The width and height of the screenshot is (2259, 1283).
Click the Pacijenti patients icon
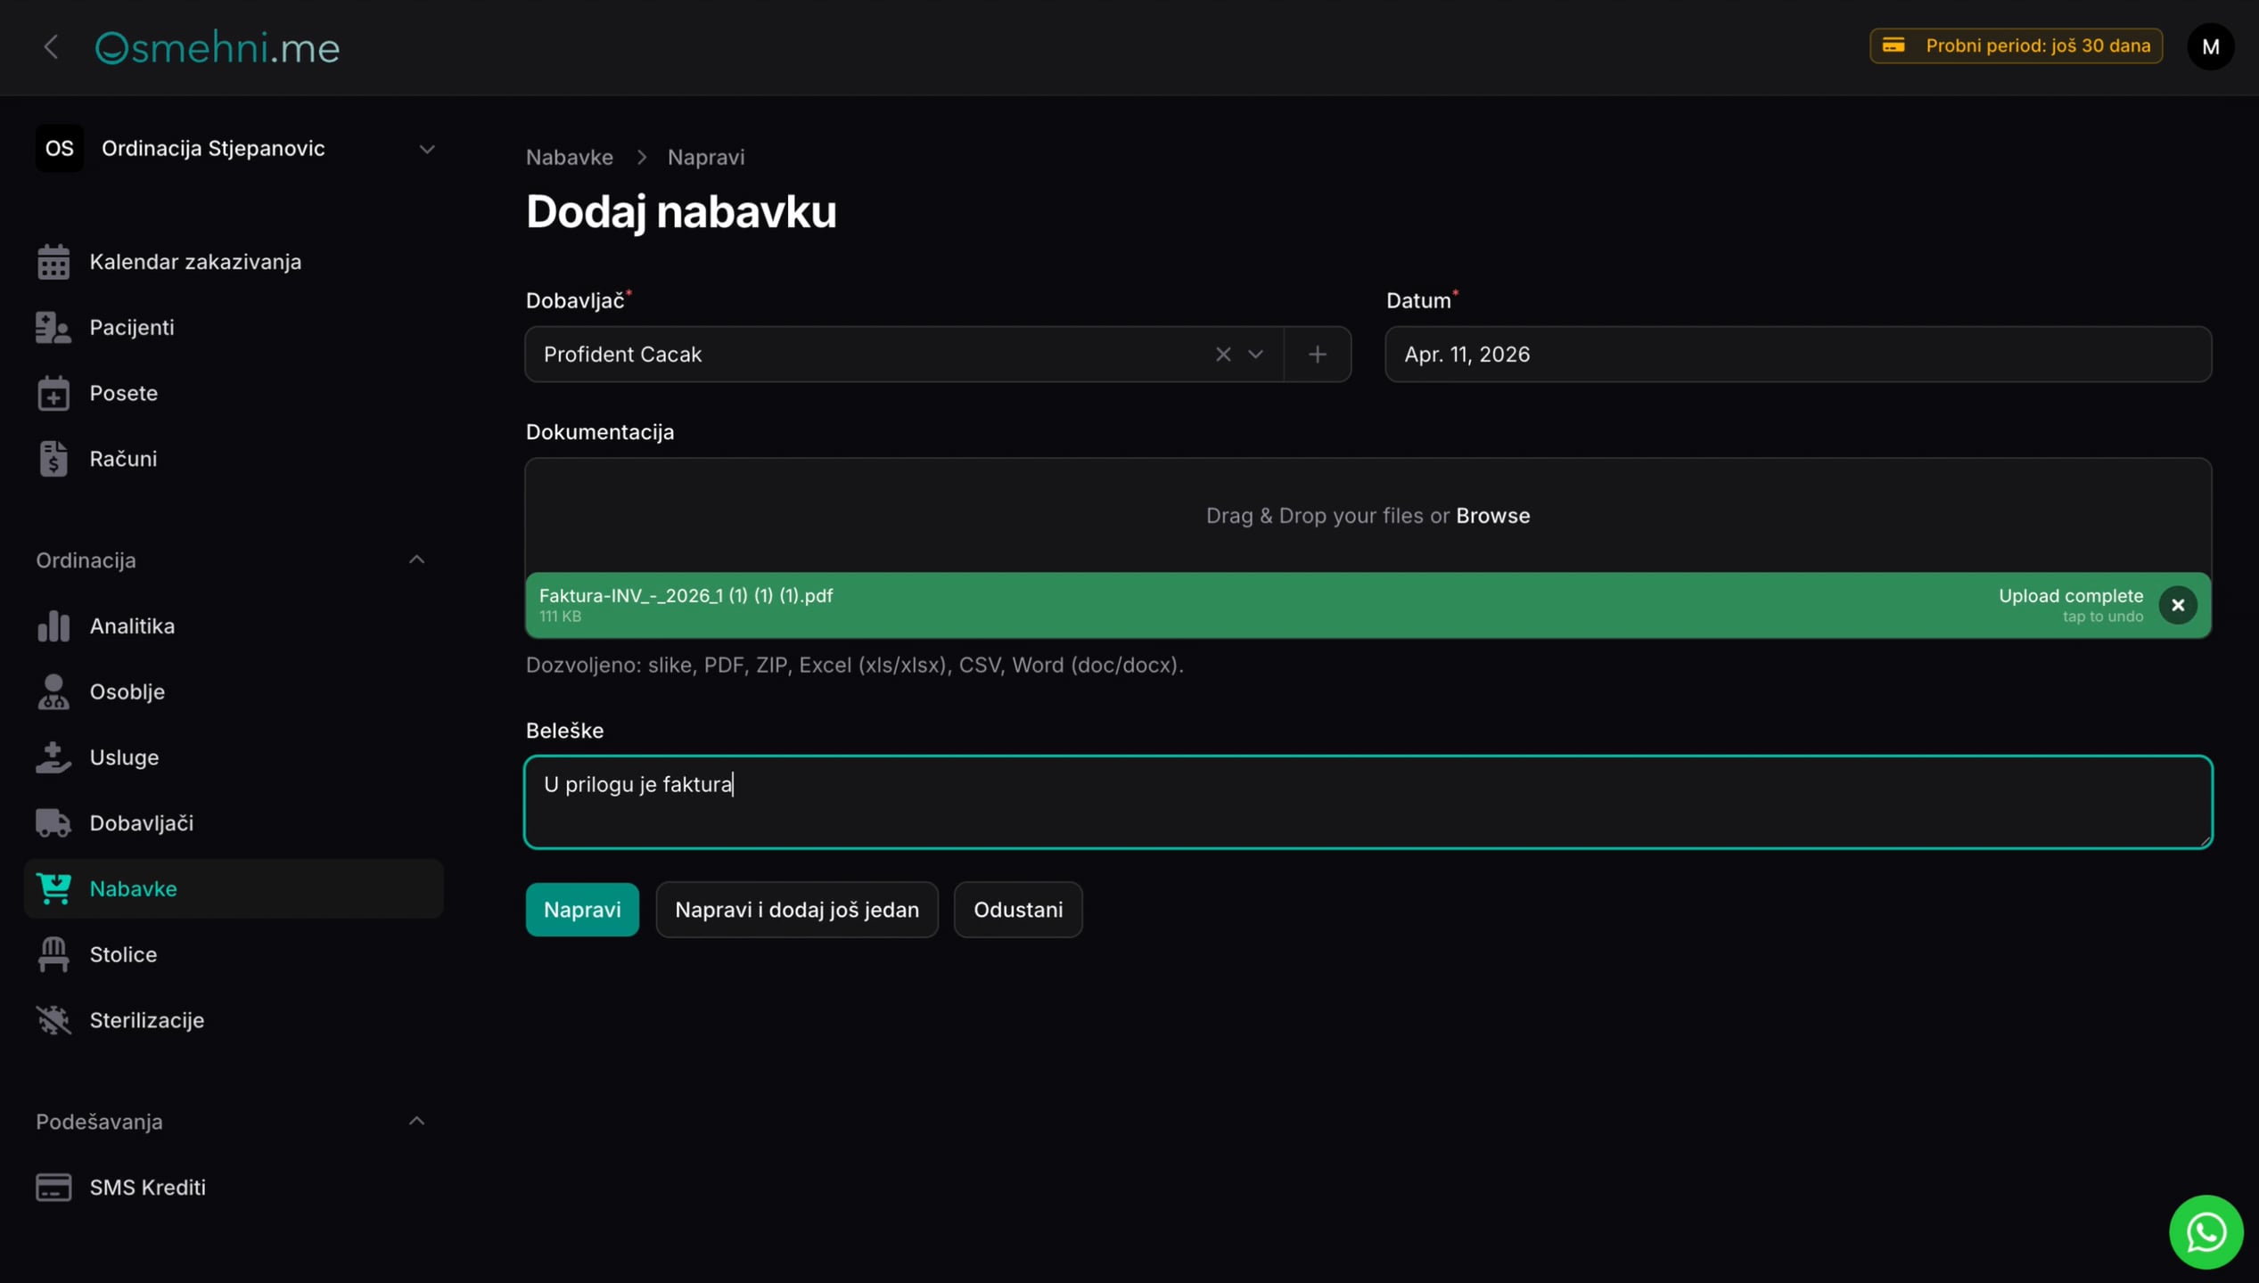[x=53, y=328]
